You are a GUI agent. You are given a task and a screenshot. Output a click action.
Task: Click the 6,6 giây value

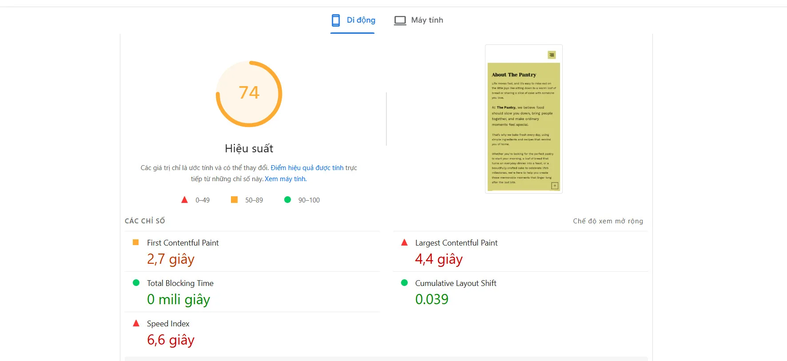(x=171, y=340)
